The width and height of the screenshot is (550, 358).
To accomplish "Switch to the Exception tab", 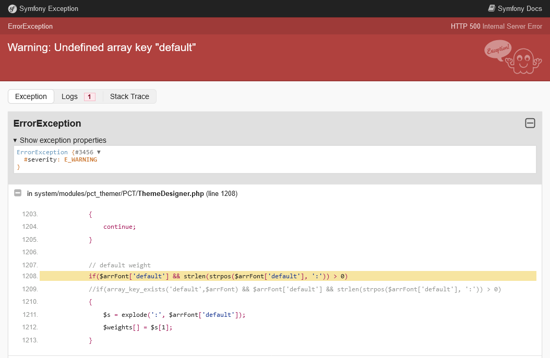I will tap(31, 96).
